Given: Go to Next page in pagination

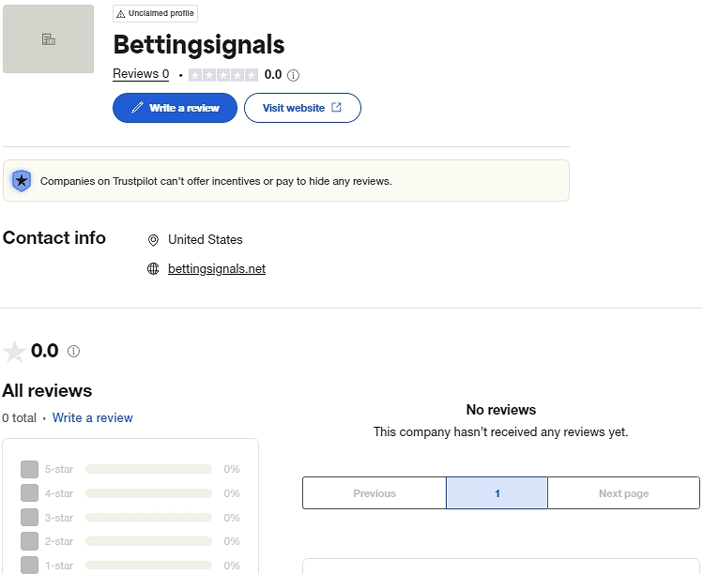Looking at the screenshot, I should click(x=623, y=493).
